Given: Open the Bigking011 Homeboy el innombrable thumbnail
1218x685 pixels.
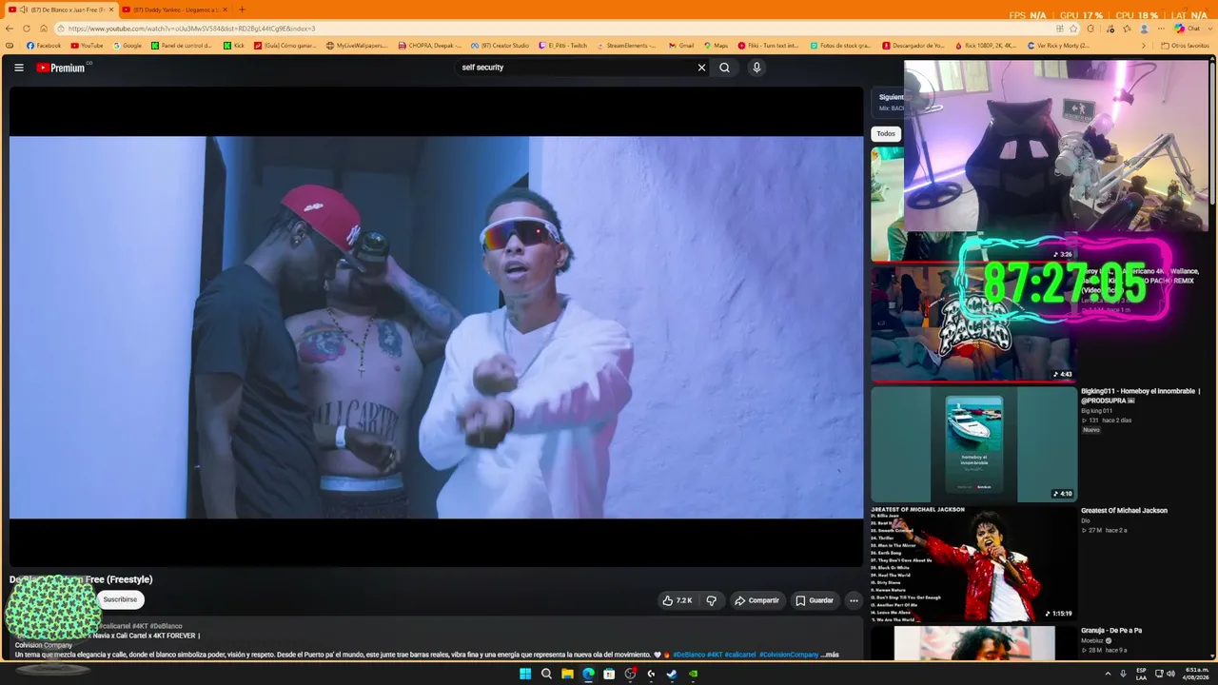Looking at the screenshot, I should [x=973, y=443].
